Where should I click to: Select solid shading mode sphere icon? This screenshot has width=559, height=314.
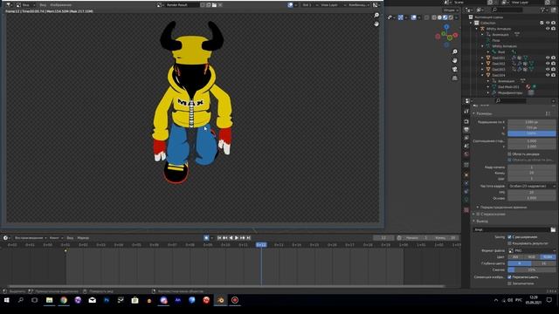(x=439, y=17)
